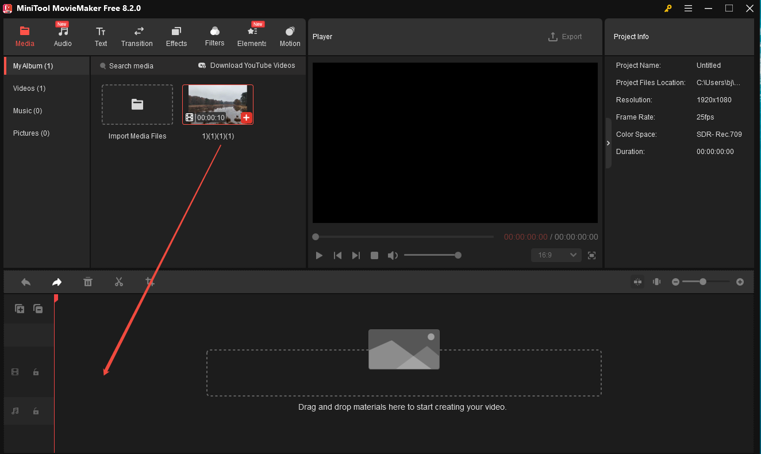Switch to the Effects tab
761x454 pixels.
coord(176,36)
